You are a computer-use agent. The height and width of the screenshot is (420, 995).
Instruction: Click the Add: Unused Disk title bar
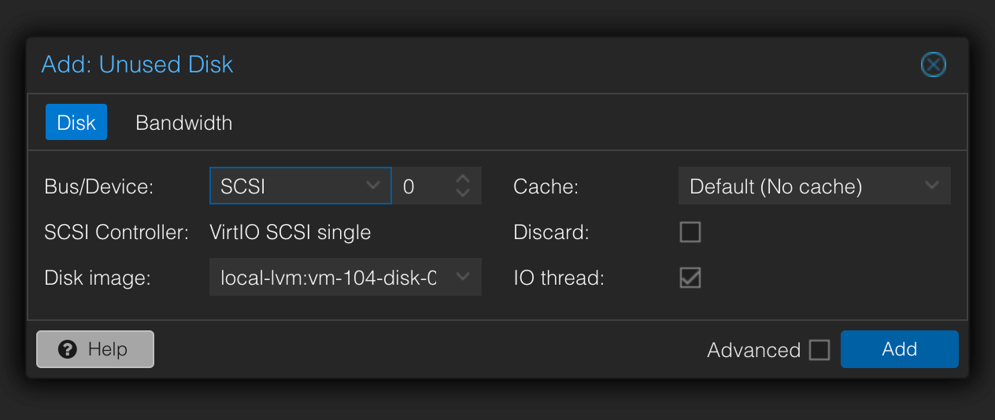pyautogui.click(x=472, y=64)
